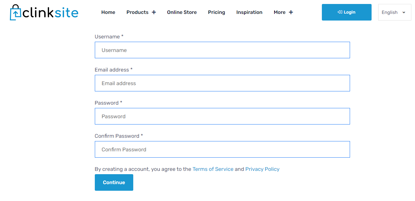Click the clinksite shopping bag logo icon
This screenshot has height=201, width=415.
coord(15,13)
